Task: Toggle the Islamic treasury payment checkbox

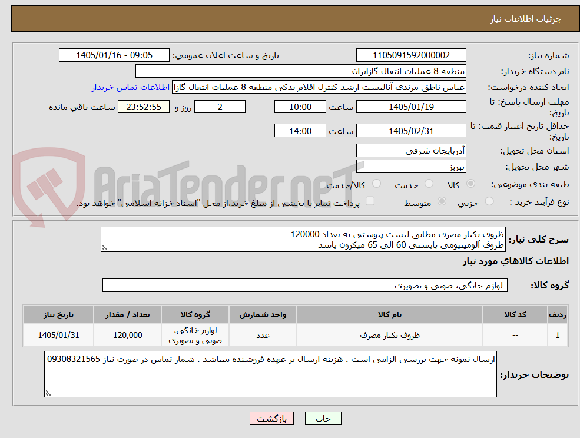Action: [370, 201]
